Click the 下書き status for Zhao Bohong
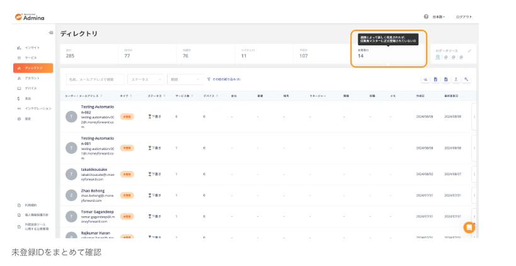Image resolution: width=516 pixels, height=266 pixels. point(154,195)
